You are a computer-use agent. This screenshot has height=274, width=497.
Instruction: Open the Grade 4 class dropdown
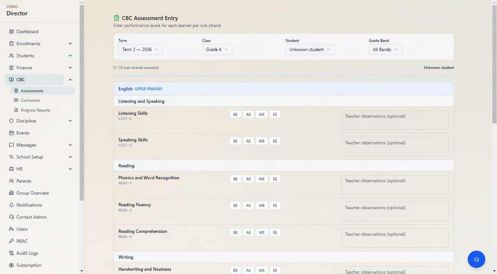(217, 50)
